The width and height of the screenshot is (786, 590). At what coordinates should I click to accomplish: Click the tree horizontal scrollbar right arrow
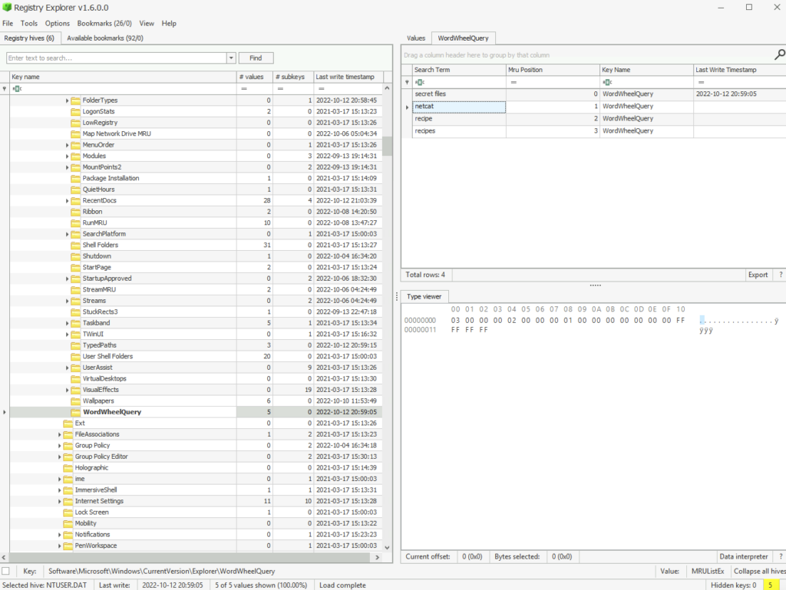coord(378,558)
